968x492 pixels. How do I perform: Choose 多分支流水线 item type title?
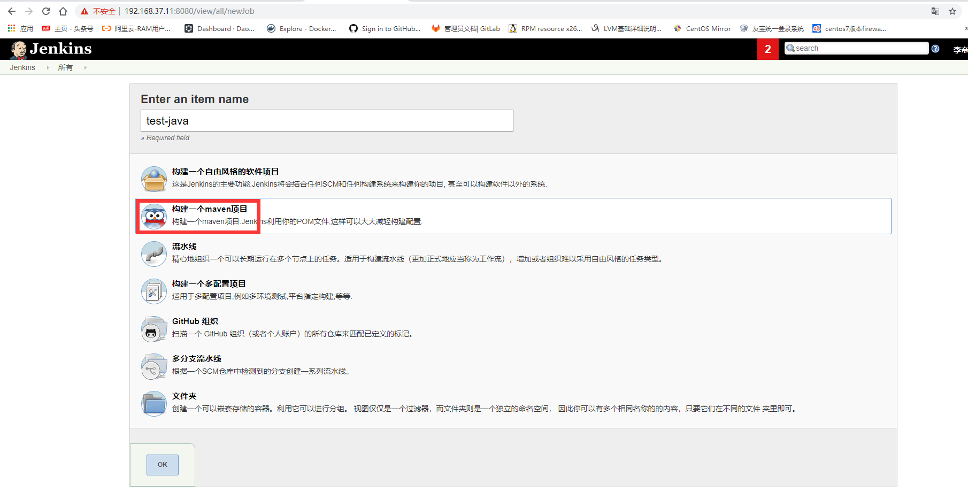click(196, 358)
